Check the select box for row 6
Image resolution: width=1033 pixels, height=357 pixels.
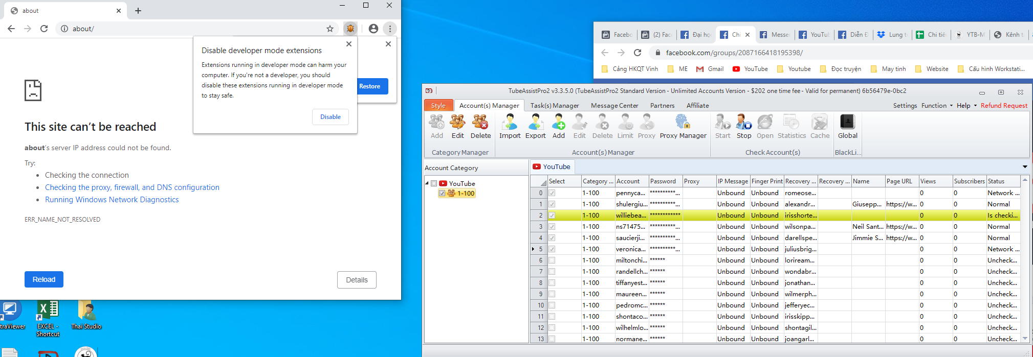[x=552, y=260]
